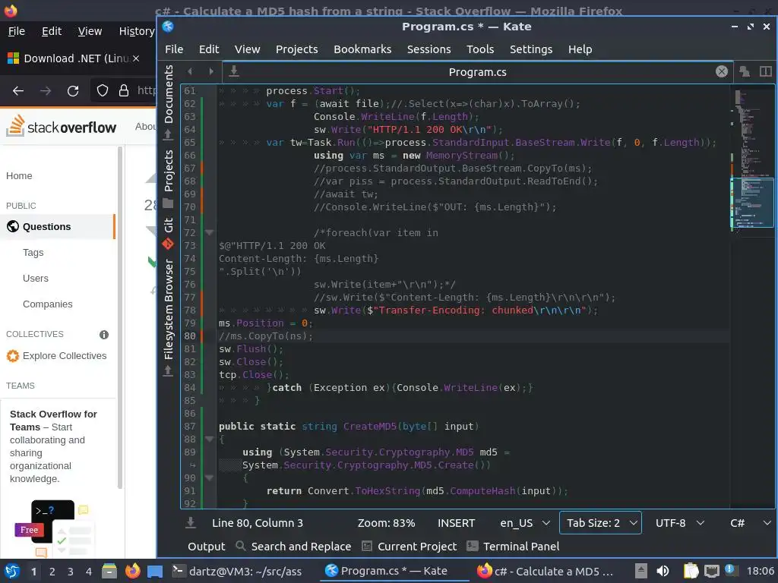Click the status bar icon left of Line 80

191,522
